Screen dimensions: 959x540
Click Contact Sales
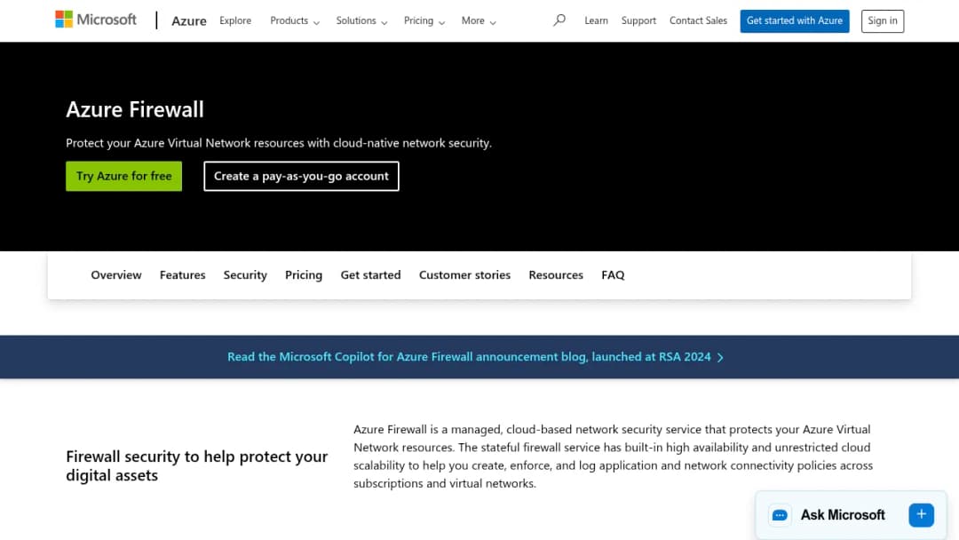(x=699, y=20)
